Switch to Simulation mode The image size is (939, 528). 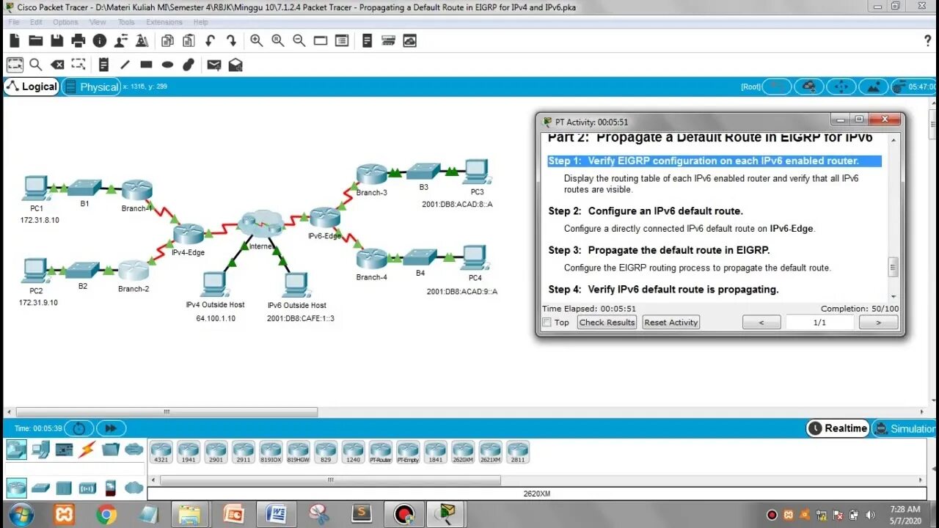pyautogui.click(x=905, y=428)
